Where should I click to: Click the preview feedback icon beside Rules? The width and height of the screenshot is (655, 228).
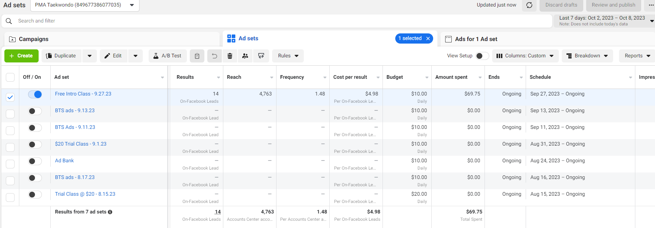coord(261,56)
